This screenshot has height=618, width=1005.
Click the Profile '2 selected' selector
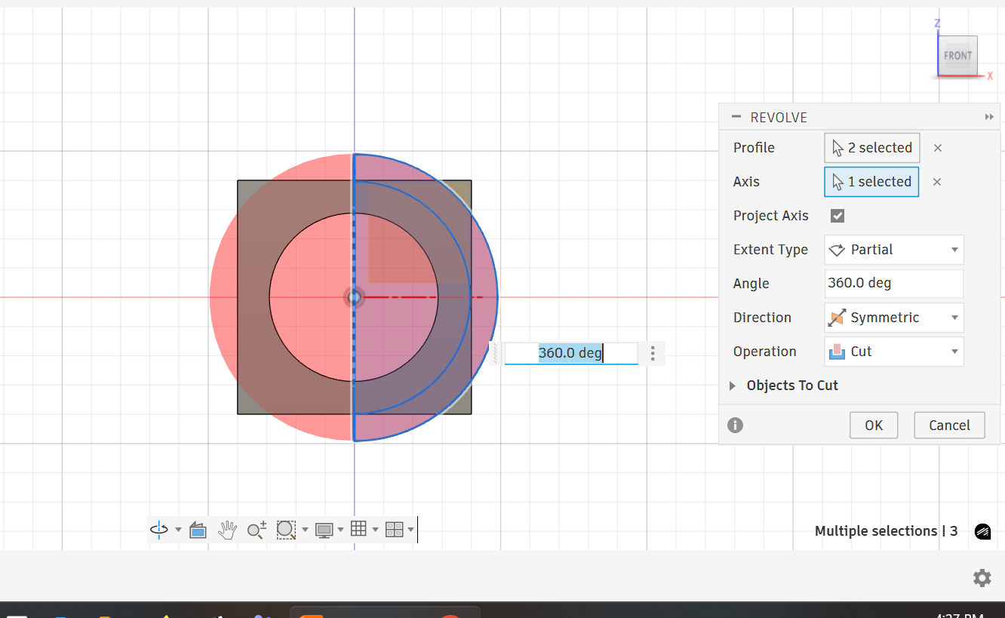(872, 148)
